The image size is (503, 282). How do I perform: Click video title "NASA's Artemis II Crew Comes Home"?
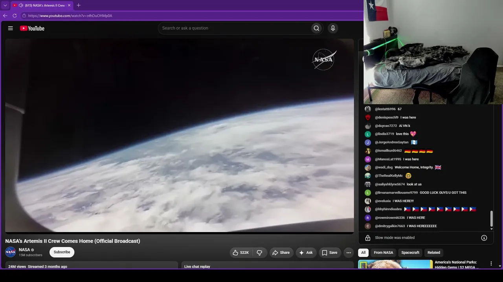tap(73, 241)
